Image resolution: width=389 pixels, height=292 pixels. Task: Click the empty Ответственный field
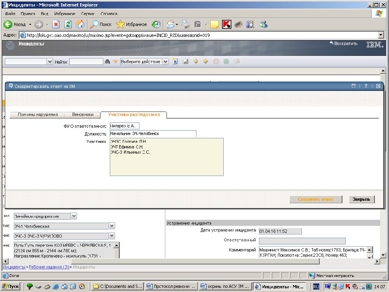[302, 241]
